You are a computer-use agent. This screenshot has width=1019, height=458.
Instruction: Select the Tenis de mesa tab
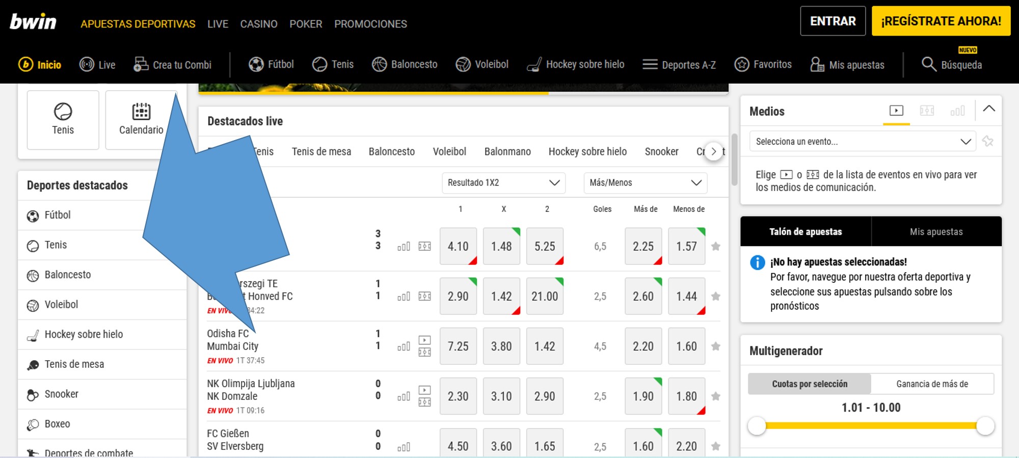point(321,152)
